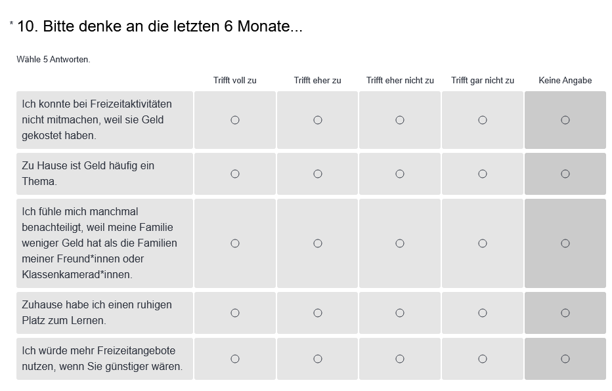Image resolution: width=612 pixels, height=391 pixels.
Task: Pick 'Keine Angabe' for 'mehr Freizeitangebote nutzen'
Action: pos(565,359)
